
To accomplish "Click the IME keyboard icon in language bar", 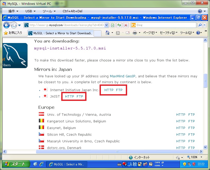I will pyautogui.click(x=119, y=164).
